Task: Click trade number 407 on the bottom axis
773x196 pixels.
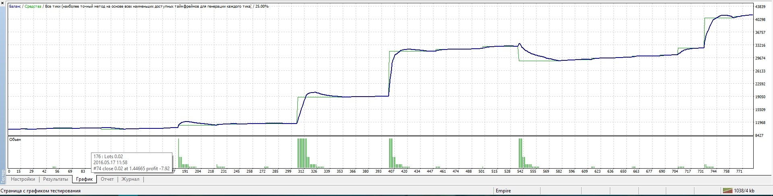Action: pos(392,171)
